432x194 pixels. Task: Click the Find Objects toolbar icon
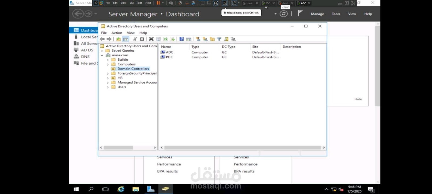click(x=226, y=39)
